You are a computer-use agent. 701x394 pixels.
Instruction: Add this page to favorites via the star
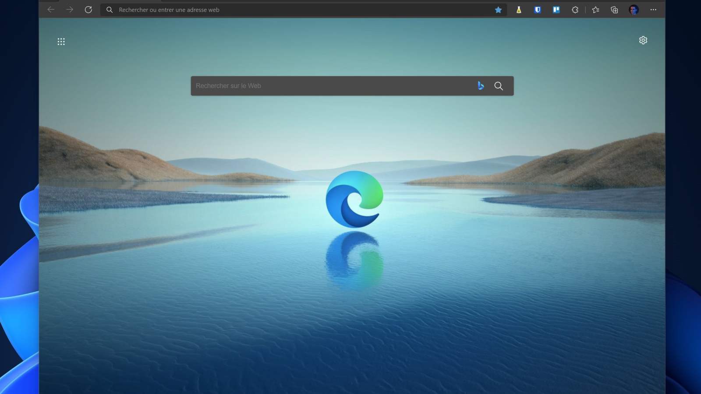[498, 10]
